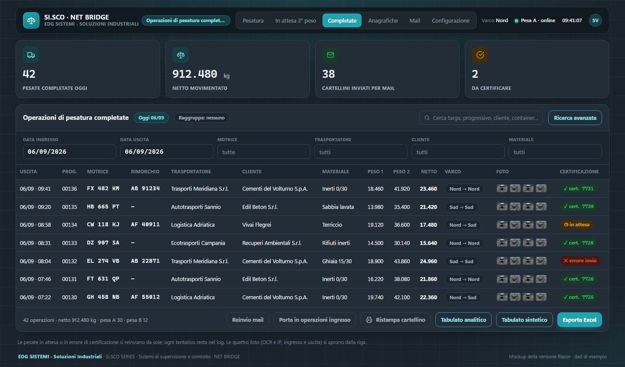This screenshot has width=625, height=367.
Task: Click the Reinvio mail button
Action: (248, 320)
